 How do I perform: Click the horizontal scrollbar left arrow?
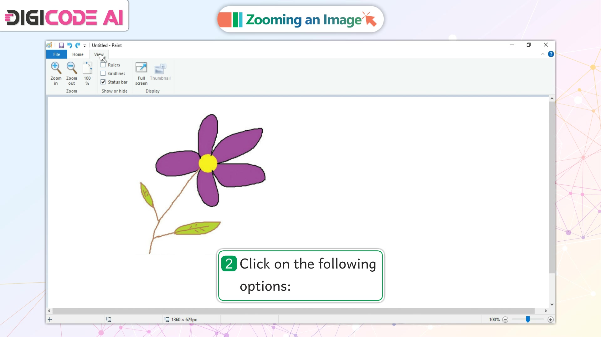point(49,311)
